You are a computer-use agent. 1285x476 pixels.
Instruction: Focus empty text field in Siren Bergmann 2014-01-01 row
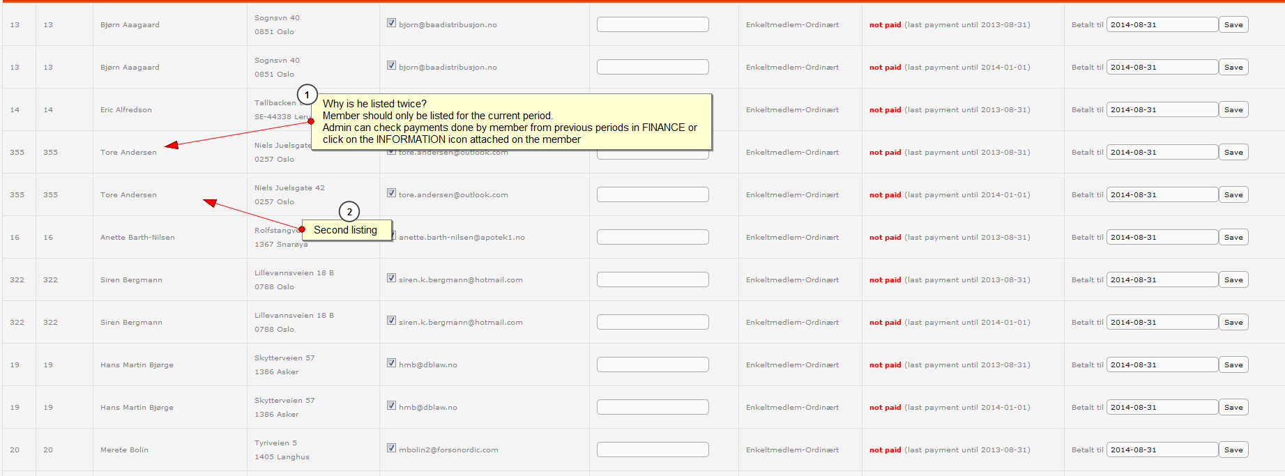click(x=653, y=322)
